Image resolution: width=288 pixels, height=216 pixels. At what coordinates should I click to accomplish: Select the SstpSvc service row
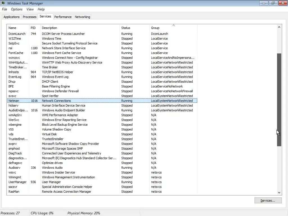[102, 43]
